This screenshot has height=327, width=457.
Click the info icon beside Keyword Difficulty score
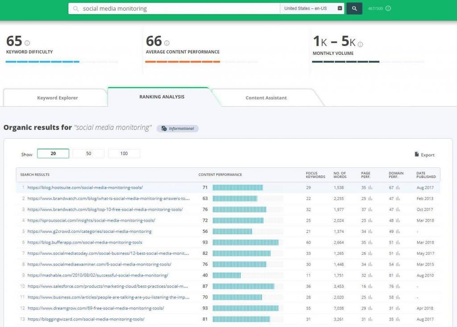(27, 43)
